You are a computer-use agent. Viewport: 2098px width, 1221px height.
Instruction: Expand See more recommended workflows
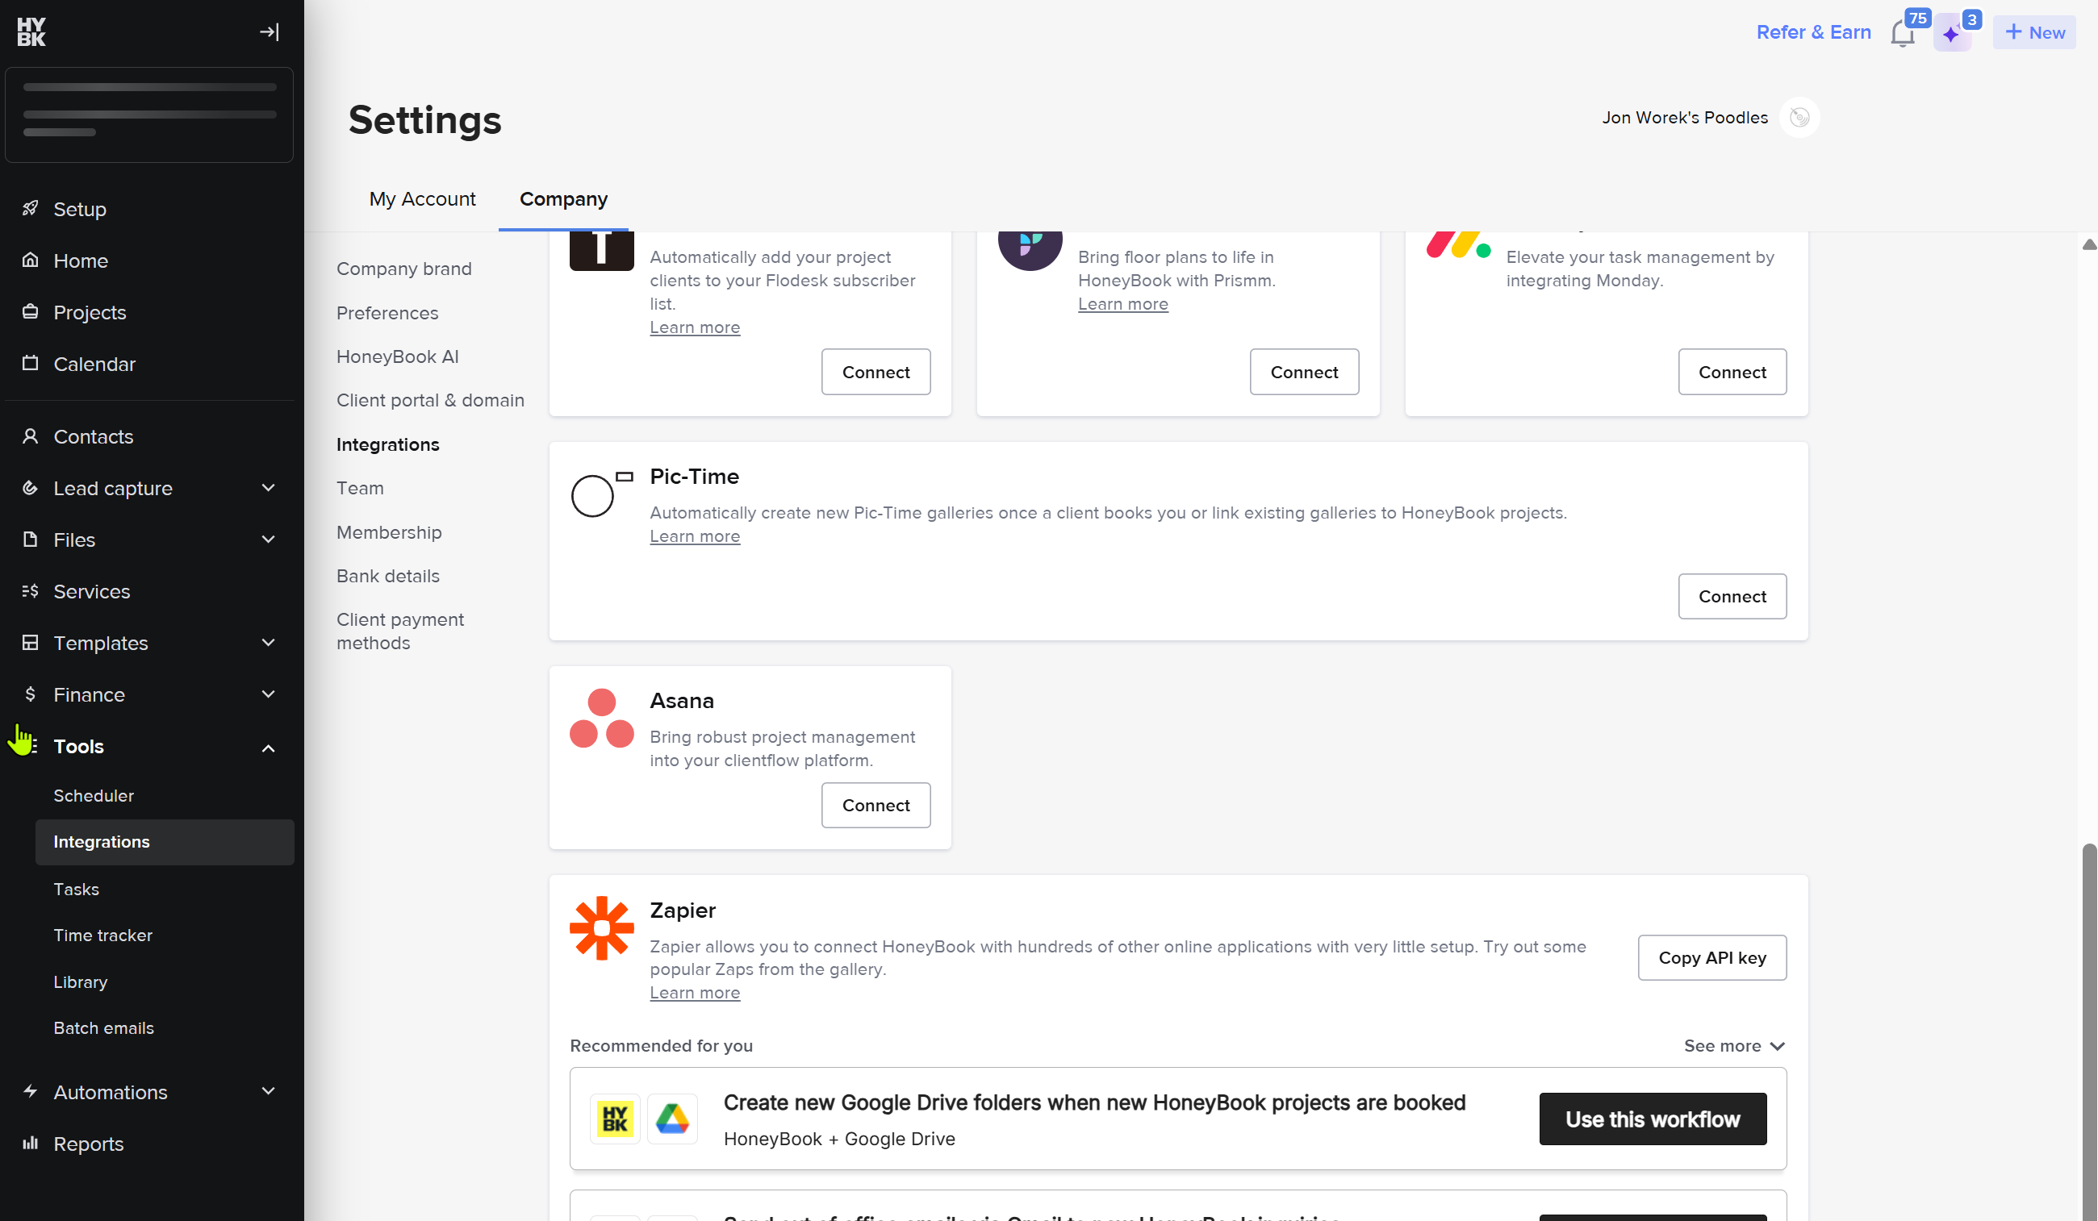[1733, 1045]
